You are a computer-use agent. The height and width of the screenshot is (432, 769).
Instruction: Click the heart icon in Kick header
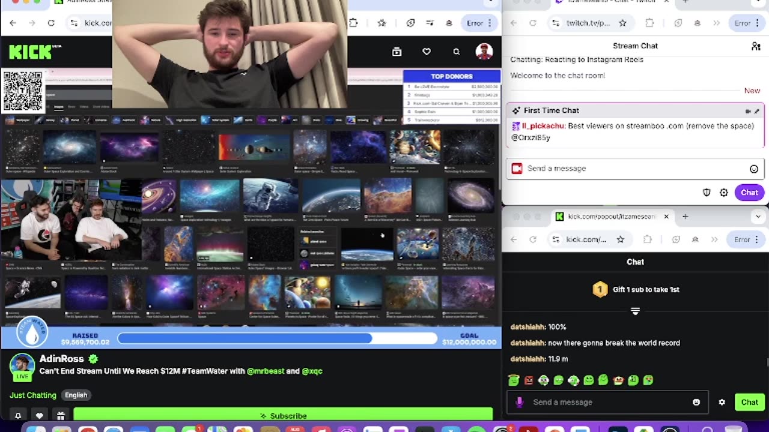pos(427,52)
